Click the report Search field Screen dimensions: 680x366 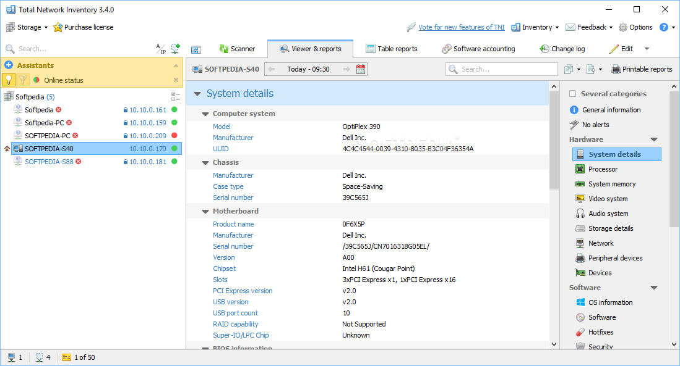click(x=501, y=69)
